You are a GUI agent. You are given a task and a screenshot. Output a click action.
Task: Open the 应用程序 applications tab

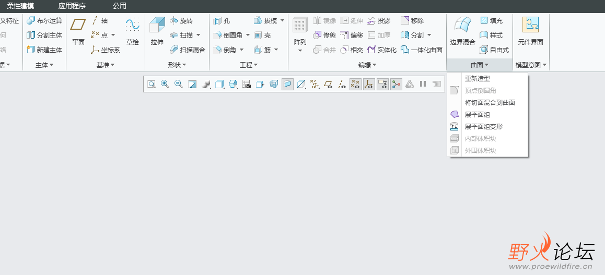72,6
